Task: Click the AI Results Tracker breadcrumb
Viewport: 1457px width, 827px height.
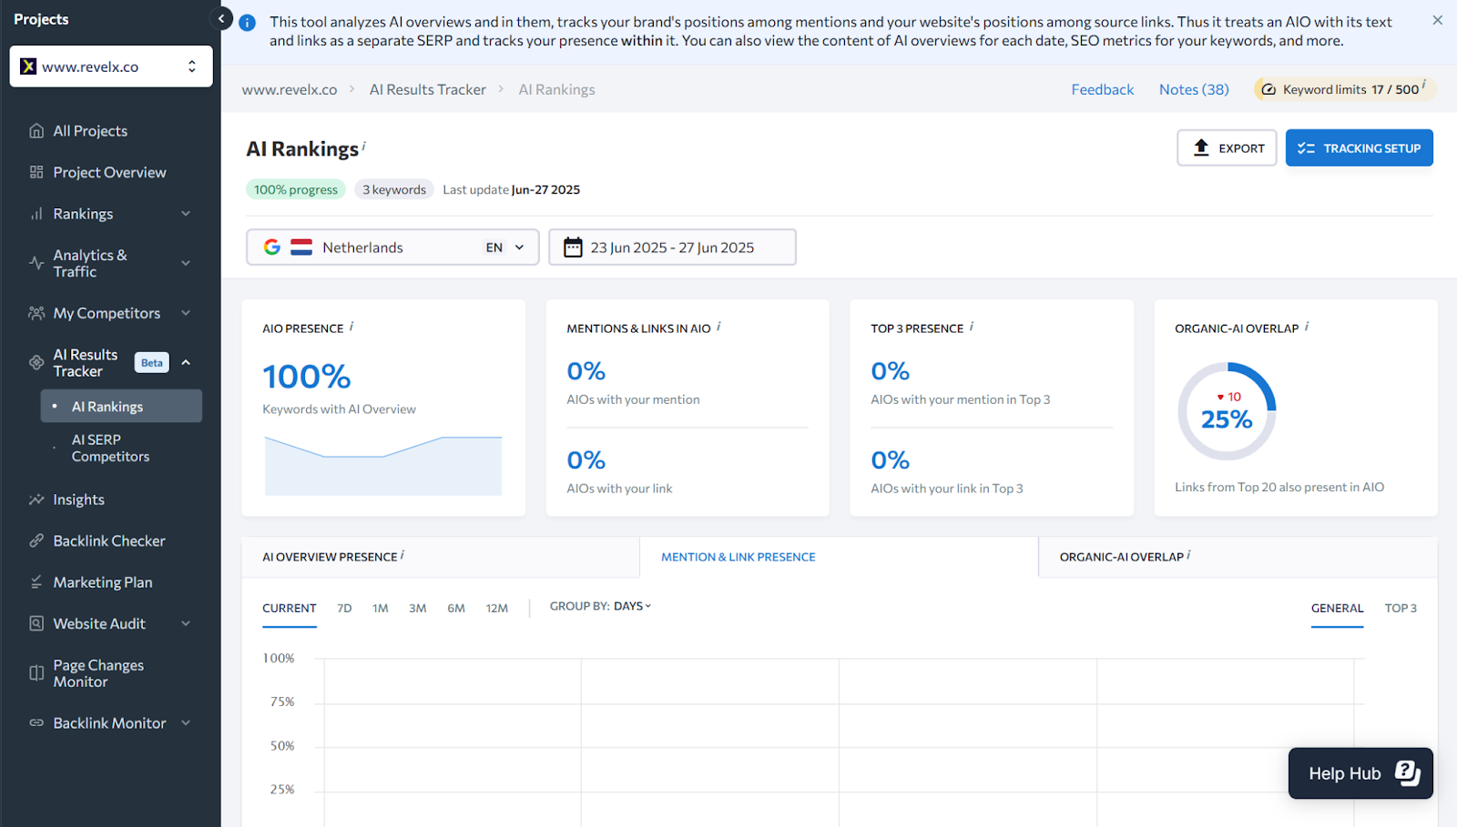Action: [x=428, y=89]
